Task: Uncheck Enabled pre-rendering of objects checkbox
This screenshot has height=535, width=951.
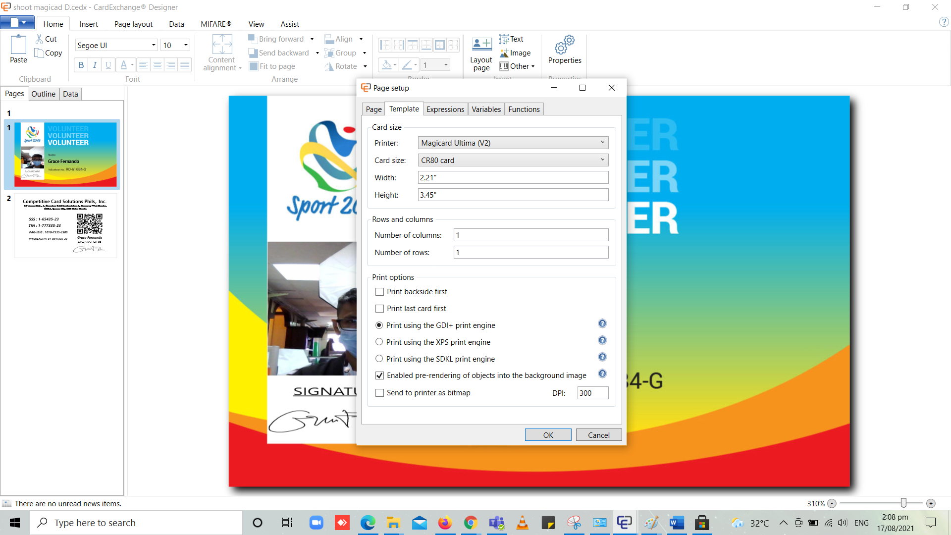Action: pyautogui.click(x=380, y=375)
